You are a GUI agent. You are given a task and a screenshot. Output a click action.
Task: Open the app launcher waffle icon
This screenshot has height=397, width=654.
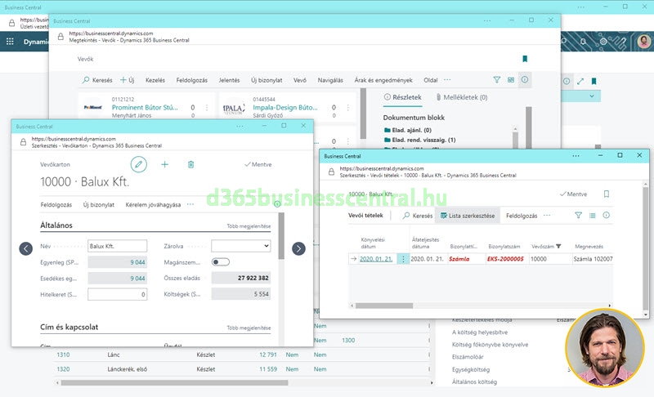pos(11,42)
